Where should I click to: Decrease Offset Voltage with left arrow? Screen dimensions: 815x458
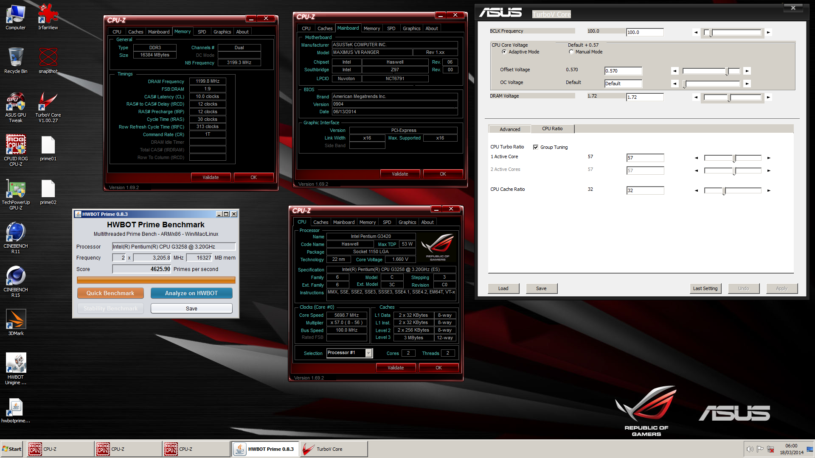tap(675, 71)
